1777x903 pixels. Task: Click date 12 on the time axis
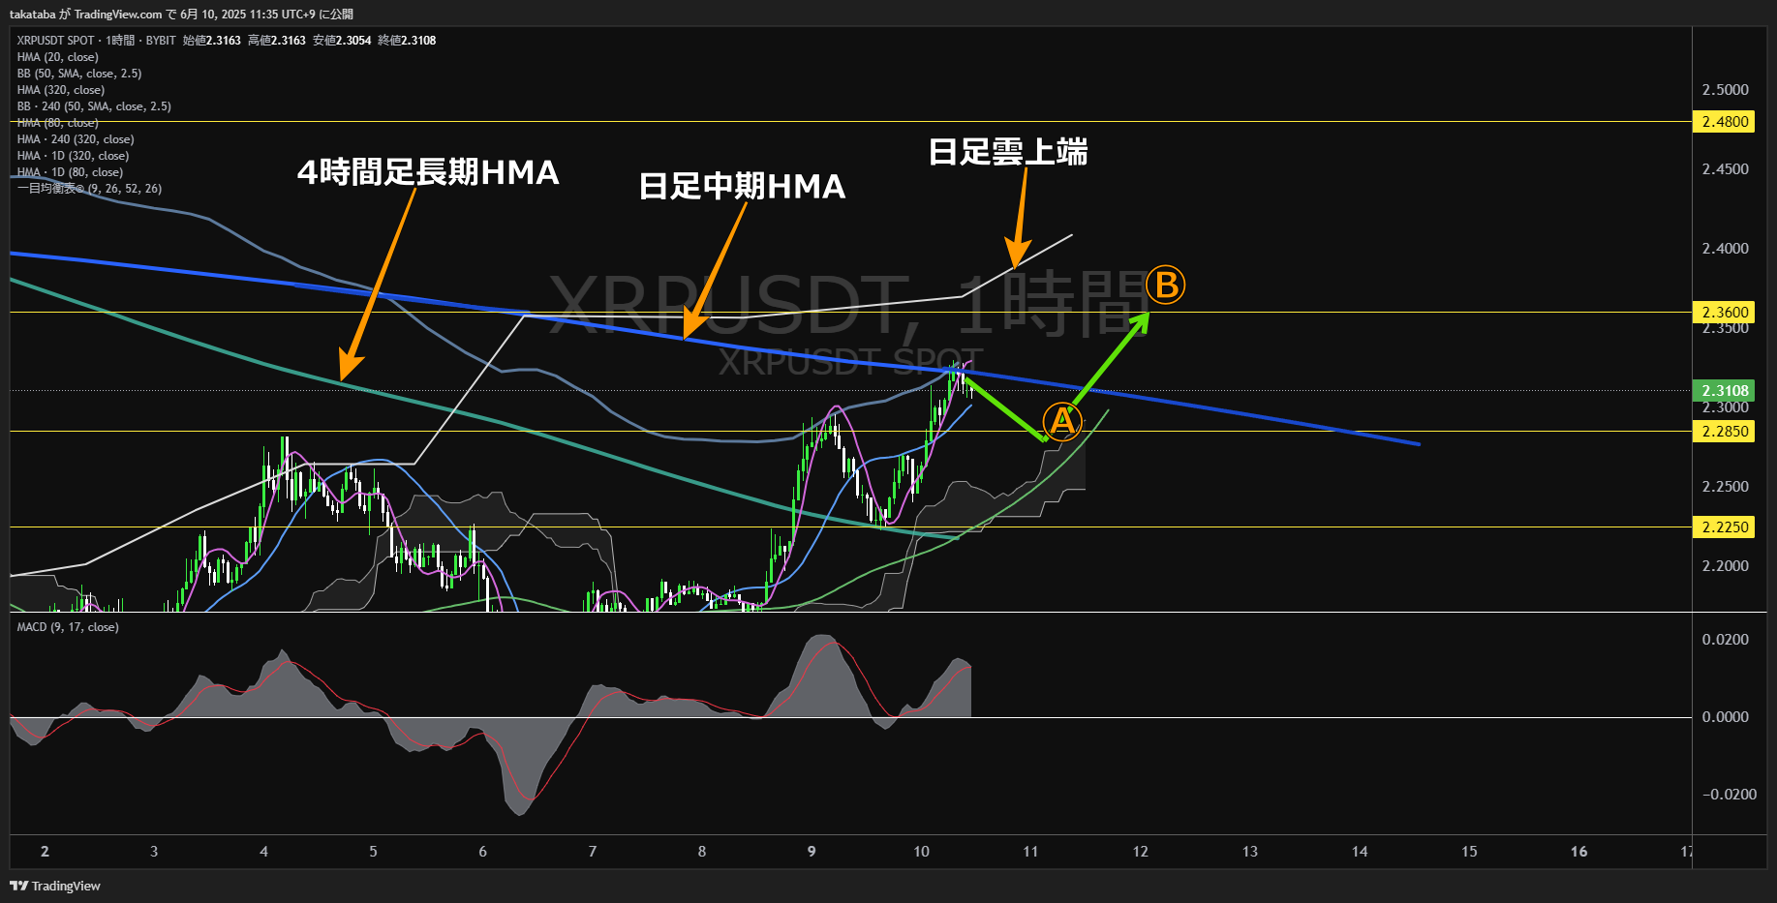point(1140,852)
